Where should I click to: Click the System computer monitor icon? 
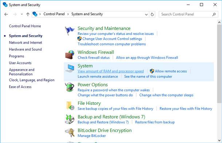(x=70, y=68)
